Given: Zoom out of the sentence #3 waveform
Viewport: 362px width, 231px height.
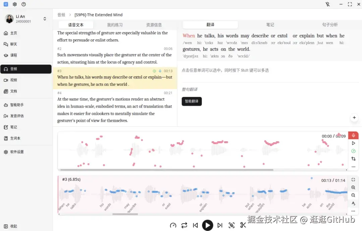Looking at the screenshot, I should pos(353,195).
